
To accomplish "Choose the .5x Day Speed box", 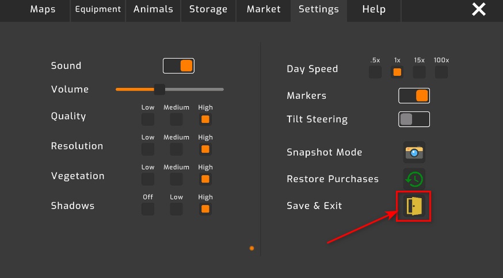I will pos(375,72).
